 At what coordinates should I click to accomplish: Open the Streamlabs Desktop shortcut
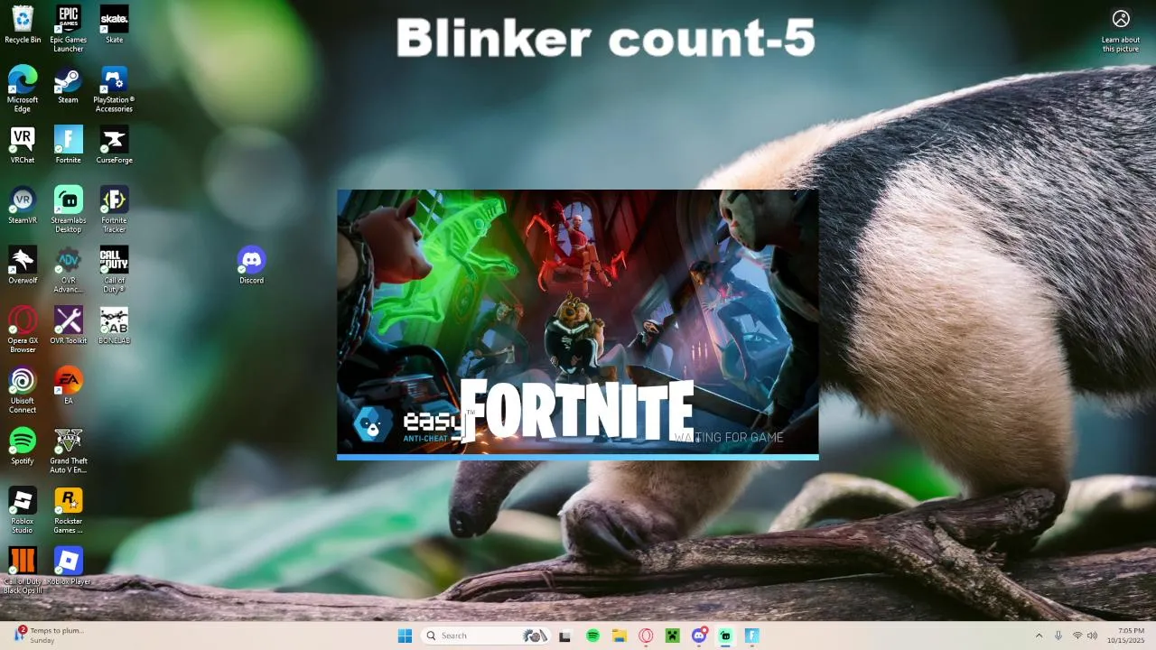69,209
